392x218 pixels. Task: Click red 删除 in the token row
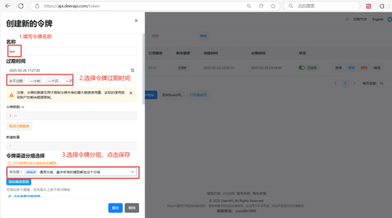[364, 68]
